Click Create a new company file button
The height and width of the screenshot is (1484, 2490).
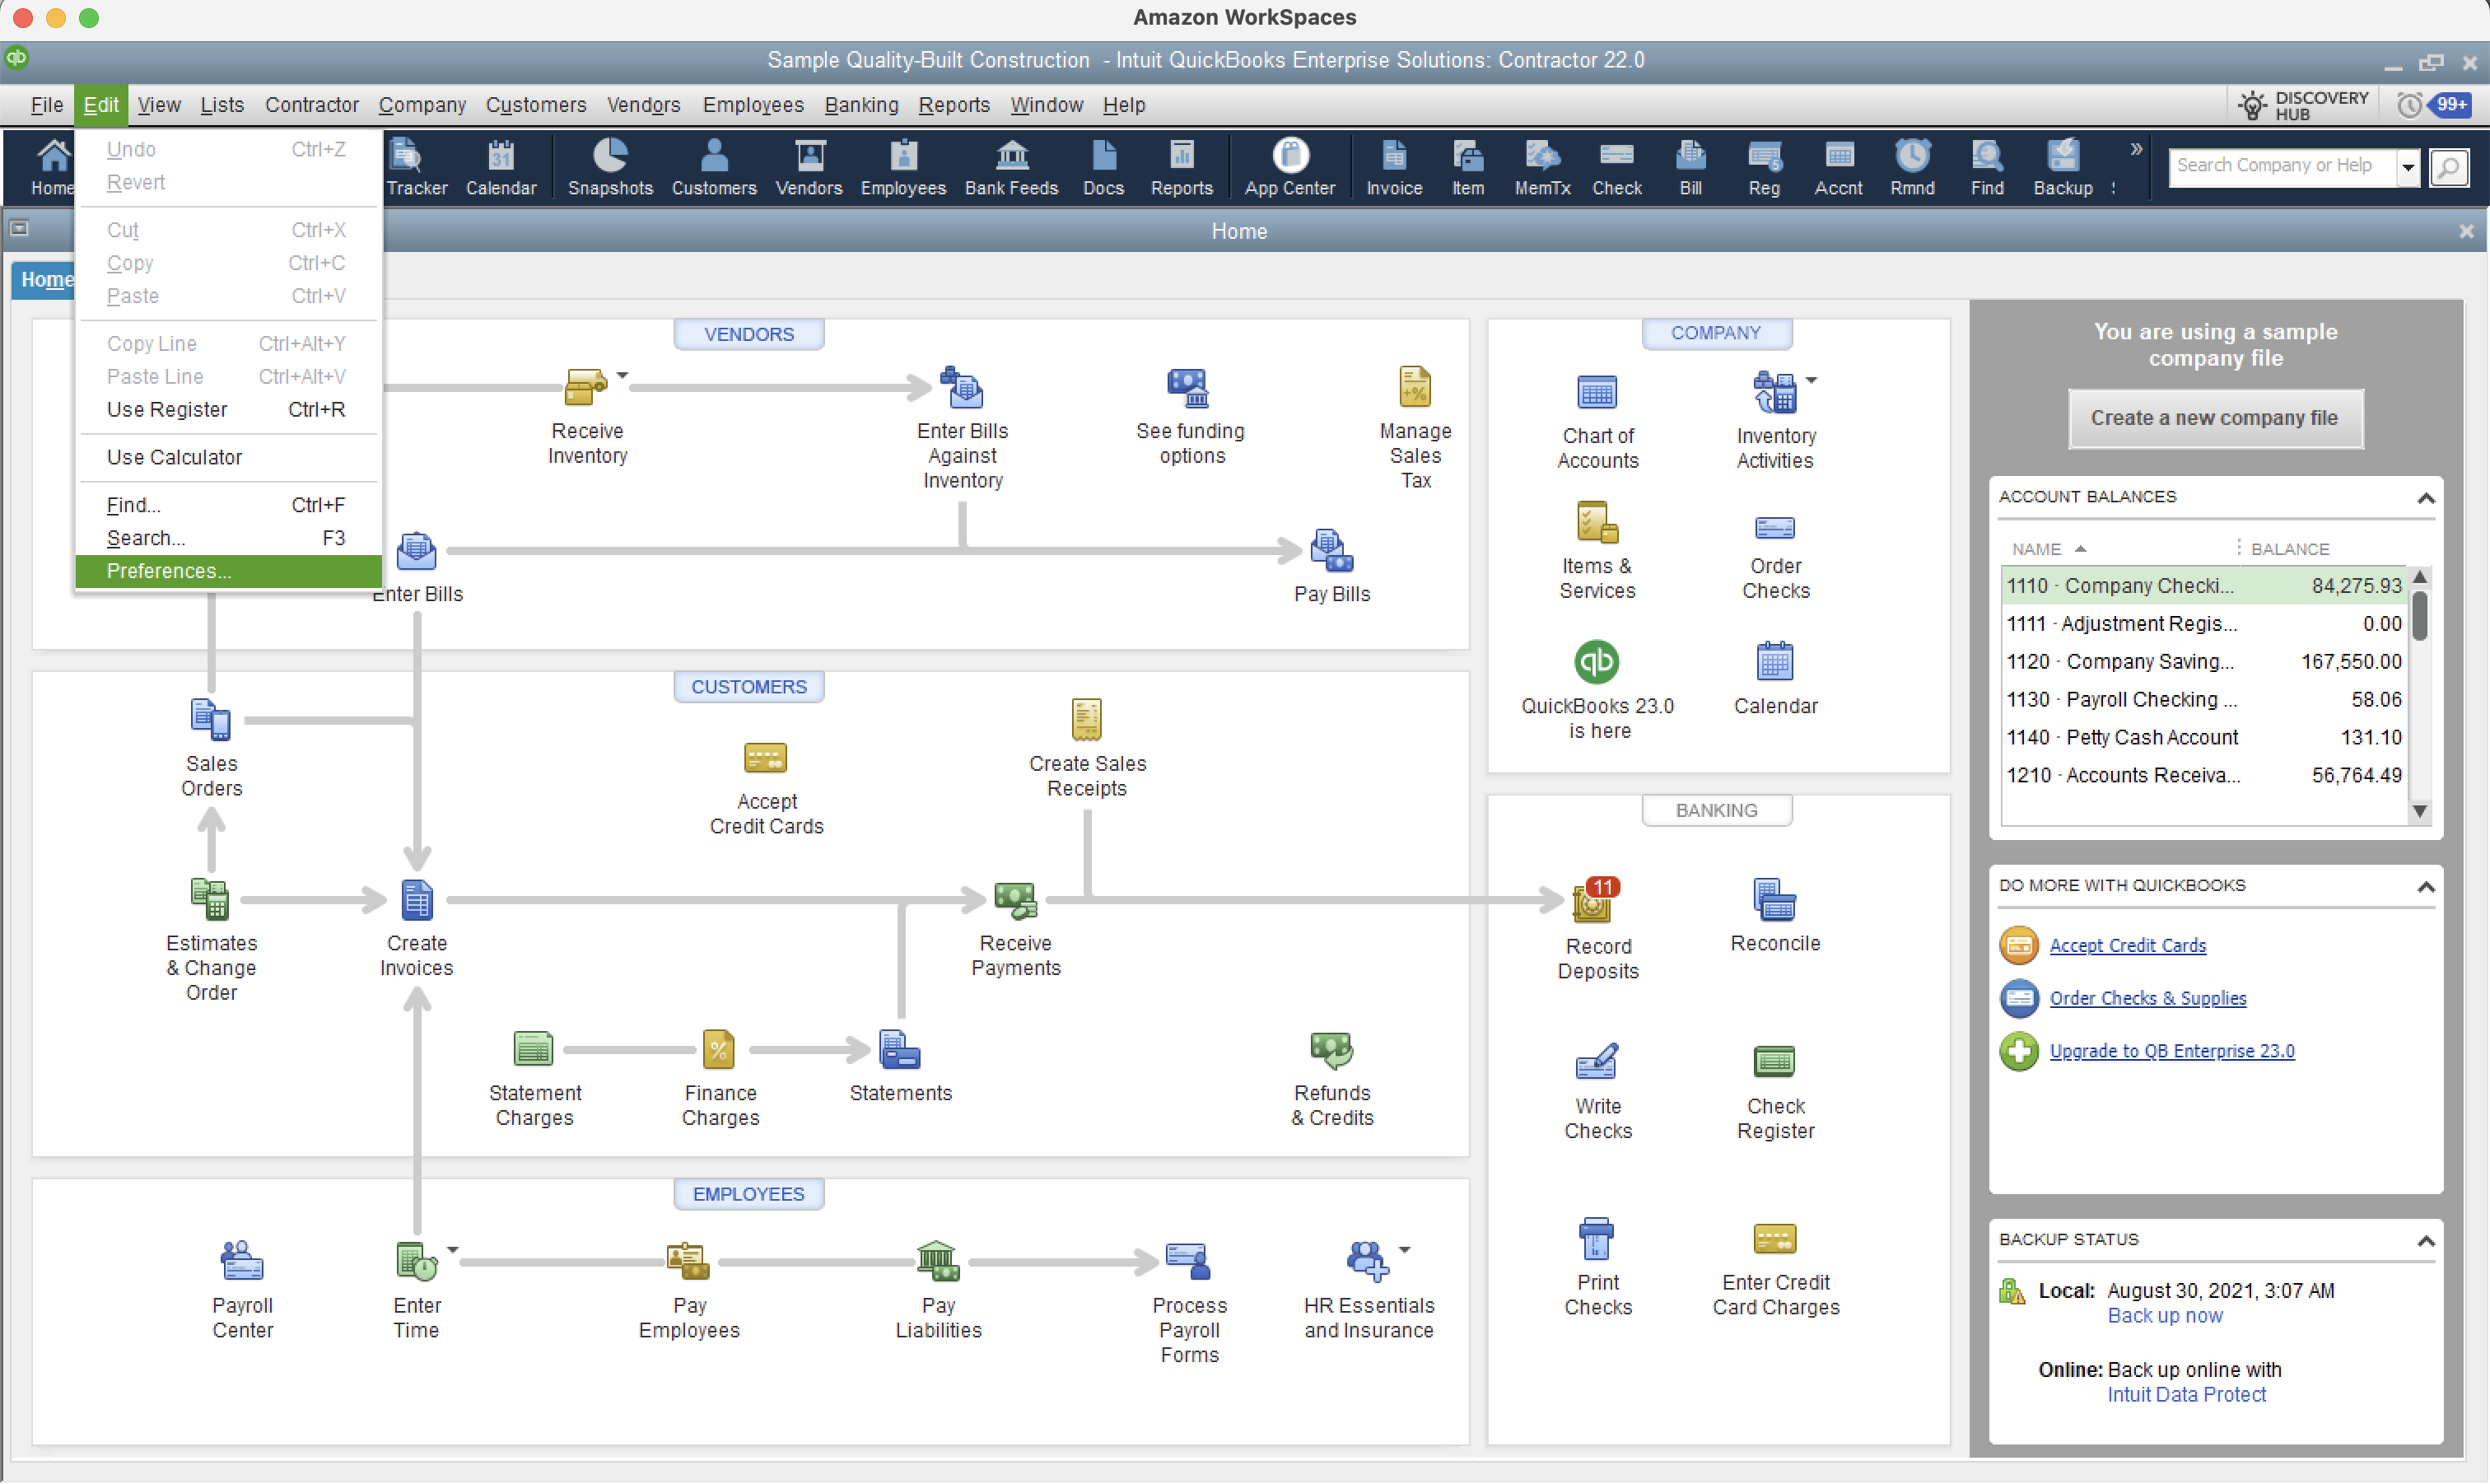[2214, 418]
